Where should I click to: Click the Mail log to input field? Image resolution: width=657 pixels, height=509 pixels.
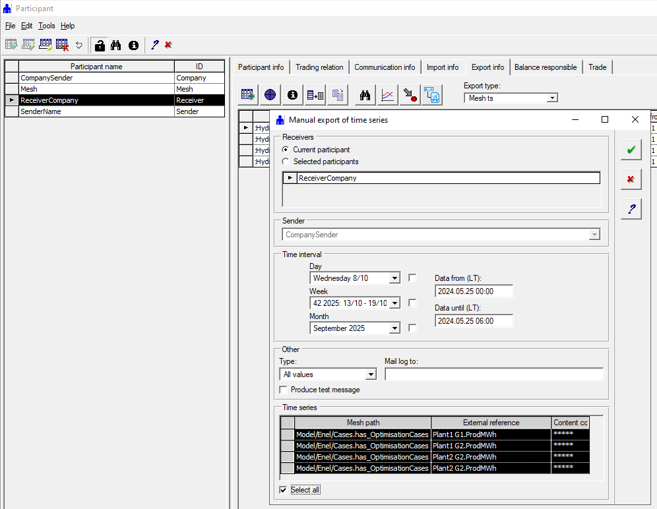tap(493, 374)
